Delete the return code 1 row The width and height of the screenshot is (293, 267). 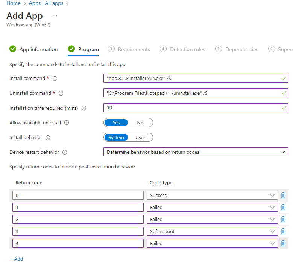point(283,207)
